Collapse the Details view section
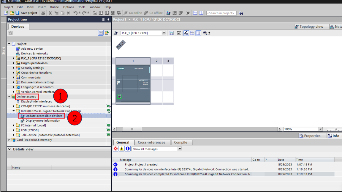Screen dimensions: 342x192 (9, 149)
